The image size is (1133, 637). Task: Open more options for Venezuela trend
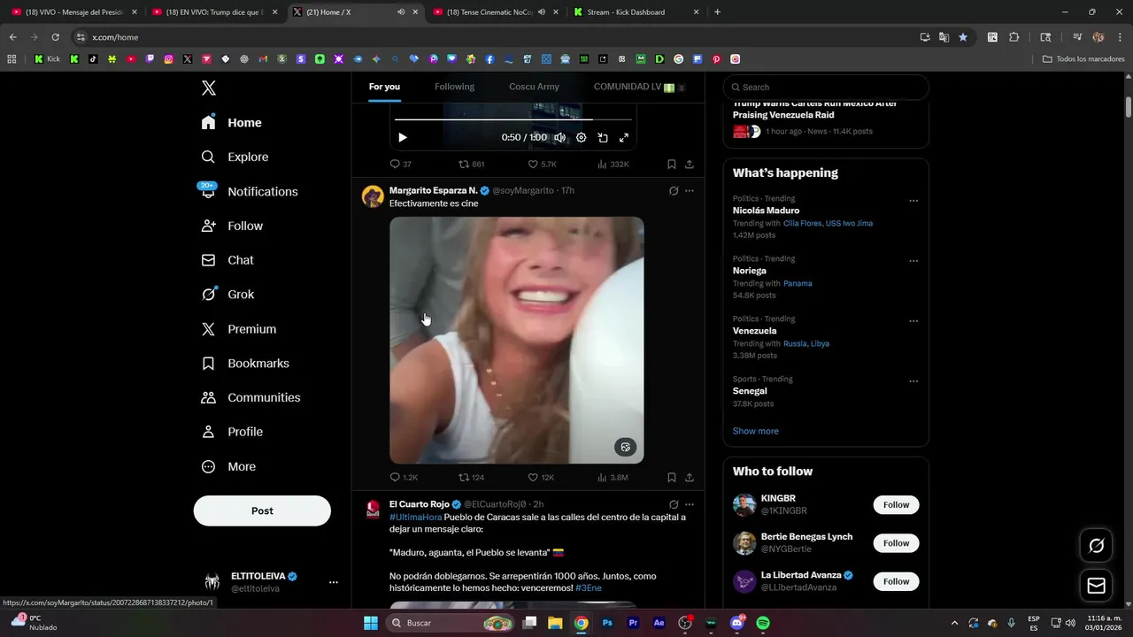click(913, 321)
